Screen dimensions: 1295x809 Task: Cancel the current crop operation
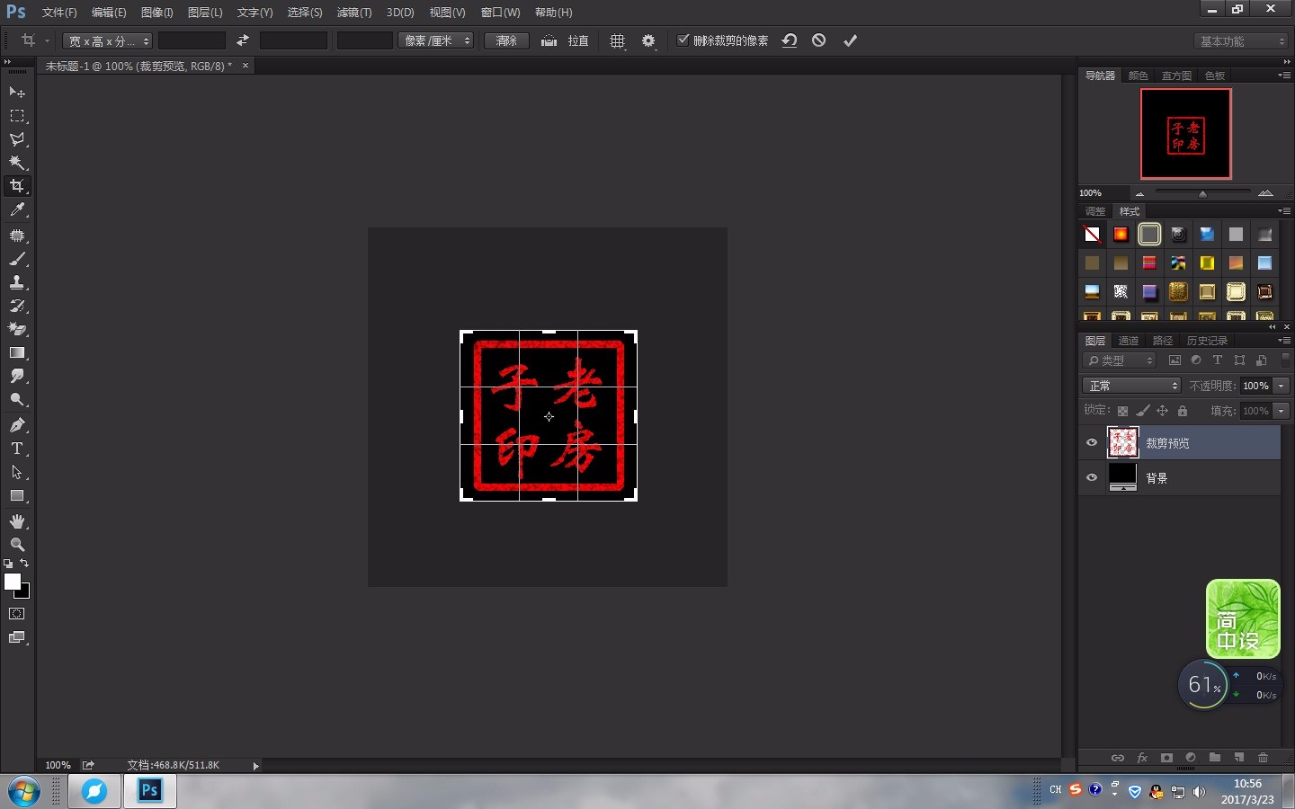click(818, 40)
